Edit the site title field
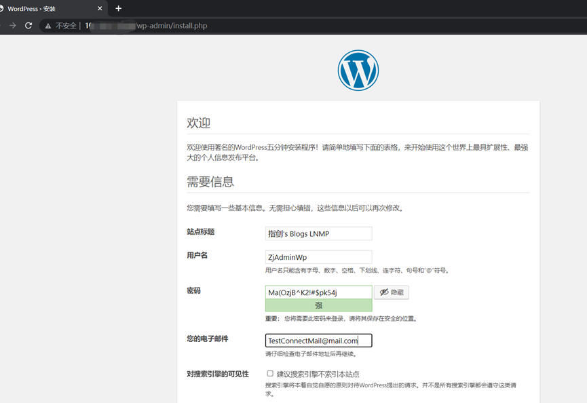Screen dimensions: 587x403 318,233
